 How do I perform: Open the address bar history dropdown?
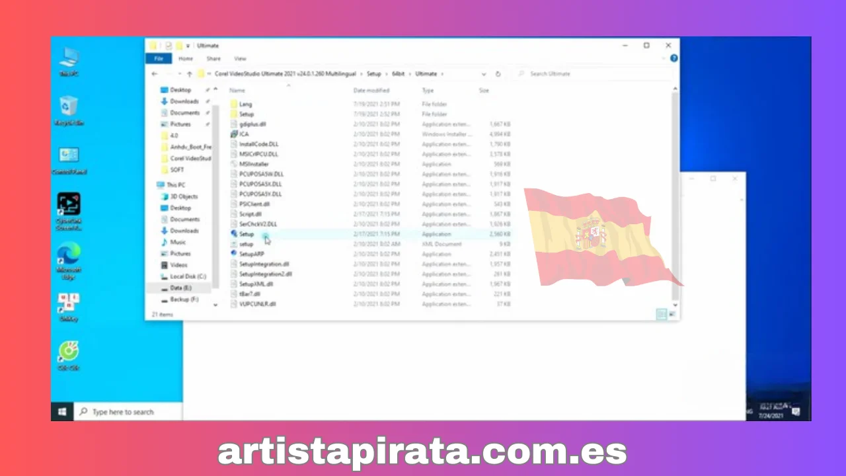(483, 73)
